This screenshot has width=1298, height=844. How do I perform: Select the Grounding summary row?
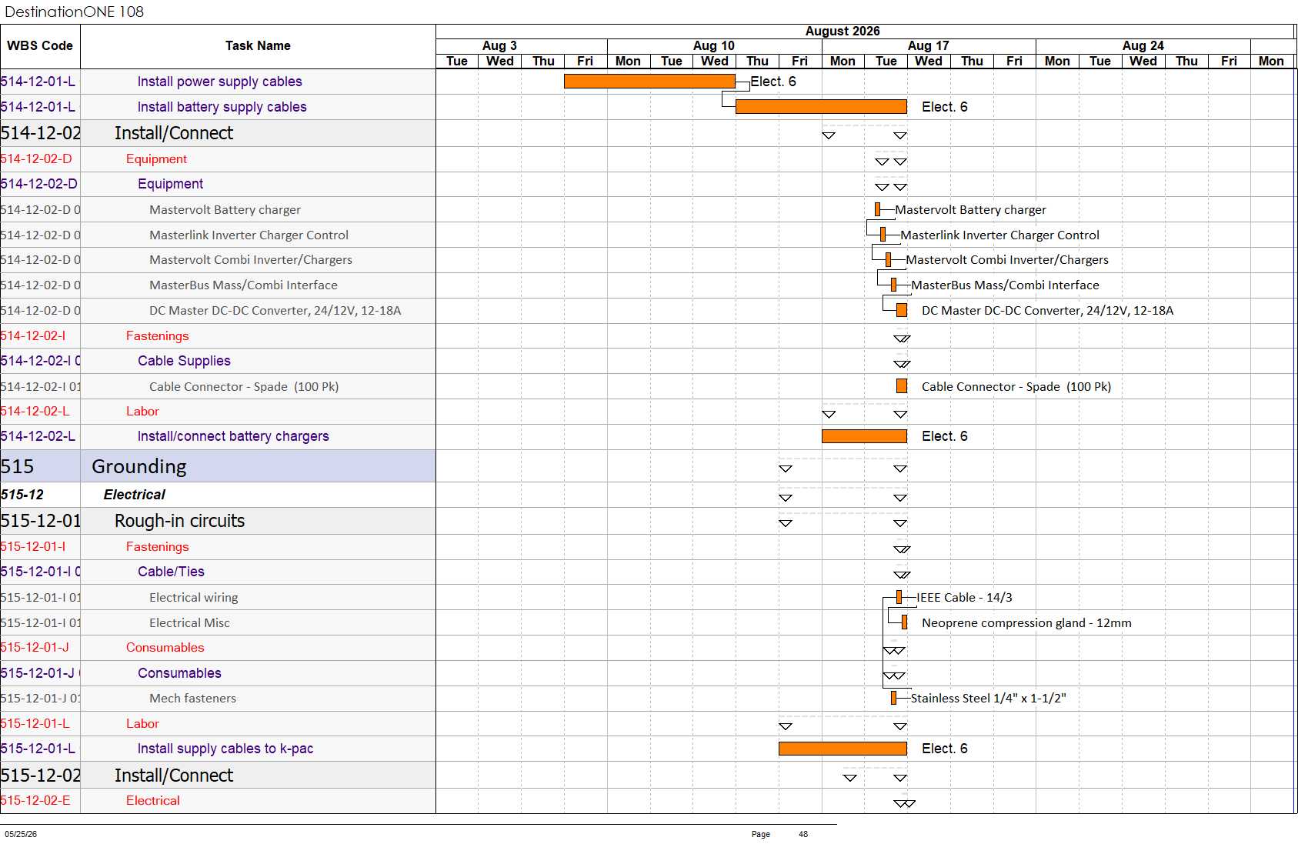[x=218, y=466]
